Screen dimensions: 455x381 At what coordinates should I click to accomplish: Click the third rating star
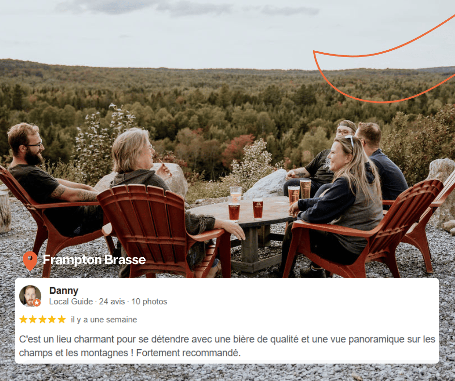point(43,320)
